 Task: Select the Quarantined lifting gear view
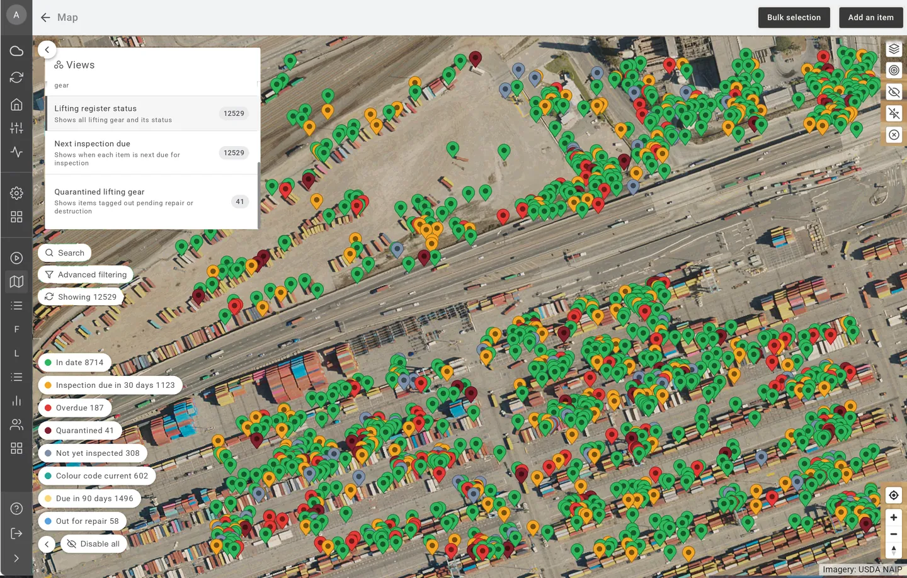point(152,201)
